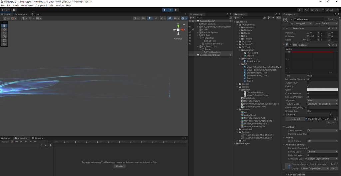This screenshot has height=176, width=341.
Task: Toggle scene audio mute icon
Action: click(156, 18)
